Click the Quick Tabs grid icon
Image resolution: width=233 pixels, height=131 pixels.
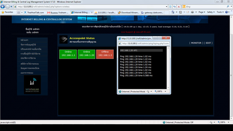tap(19, 13)
